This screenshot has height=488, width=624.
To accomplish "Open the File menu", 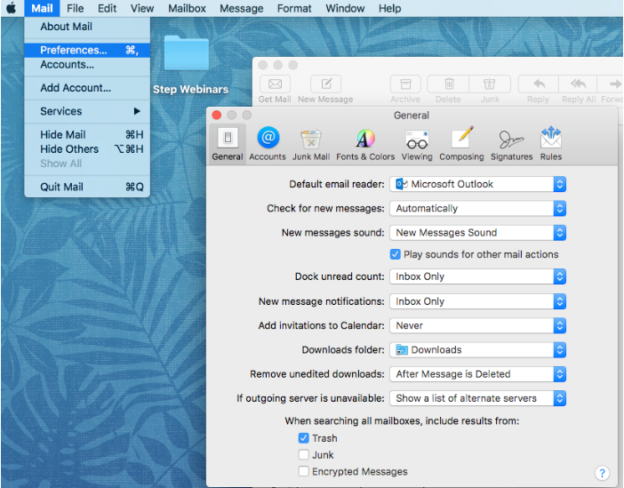I will click(75, 8).
